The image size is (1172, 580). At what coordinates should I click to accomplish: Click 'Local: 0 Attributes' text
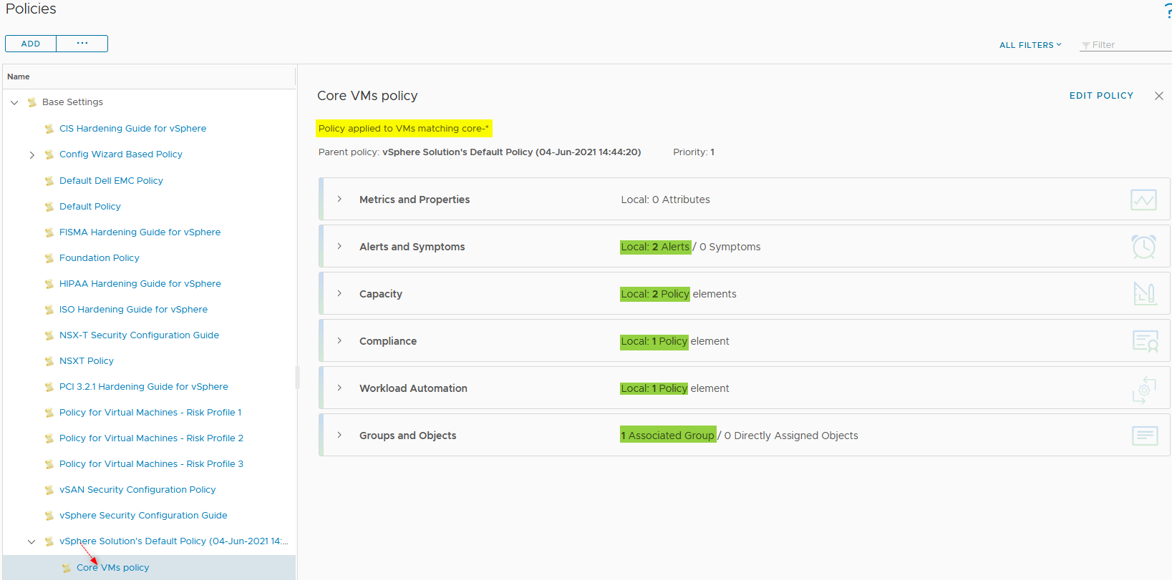[665, 200]
